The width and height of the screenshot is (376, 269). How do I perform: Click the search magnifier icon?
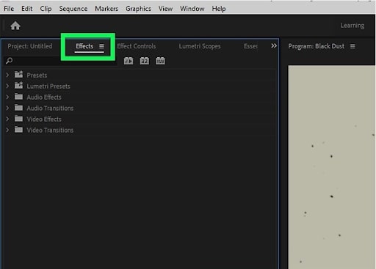pos(9,61)
